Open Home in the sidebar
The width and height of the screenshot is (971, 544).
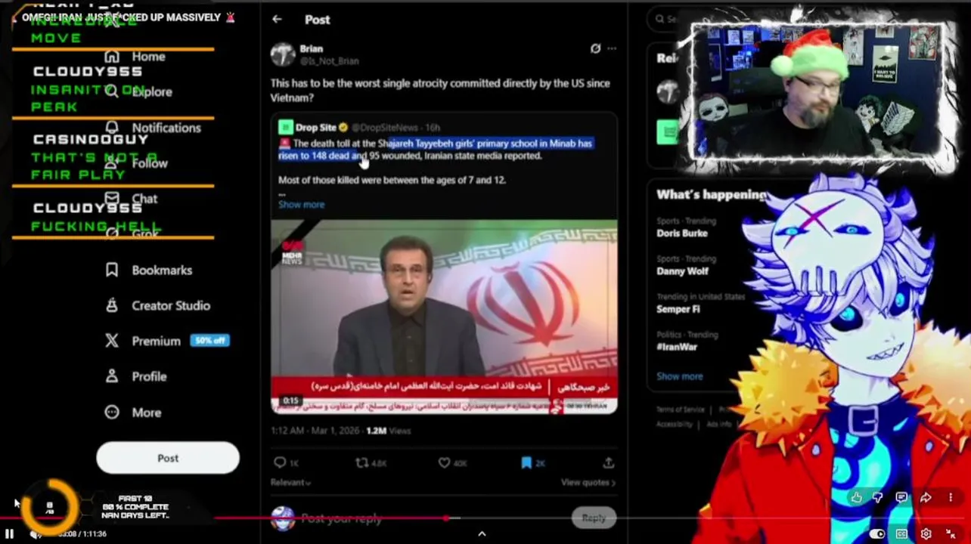(x=148, y=57)
